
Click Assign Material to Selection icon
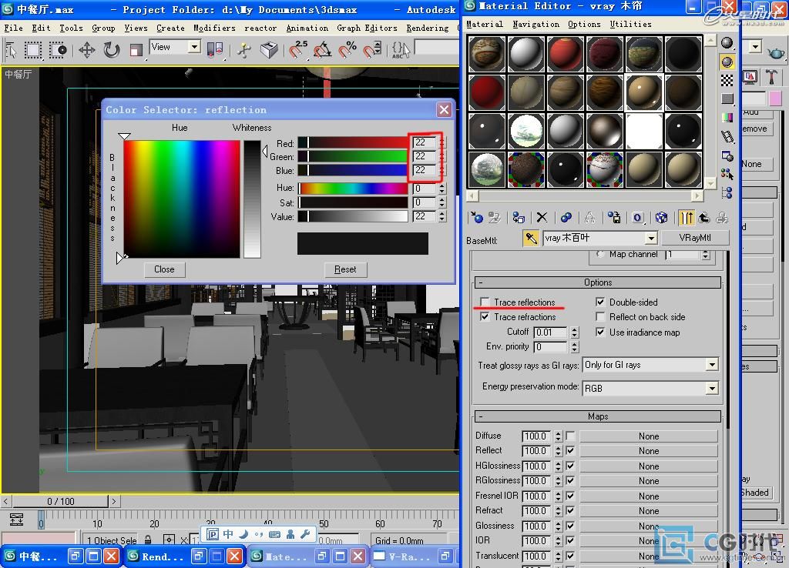coord(519,218)
